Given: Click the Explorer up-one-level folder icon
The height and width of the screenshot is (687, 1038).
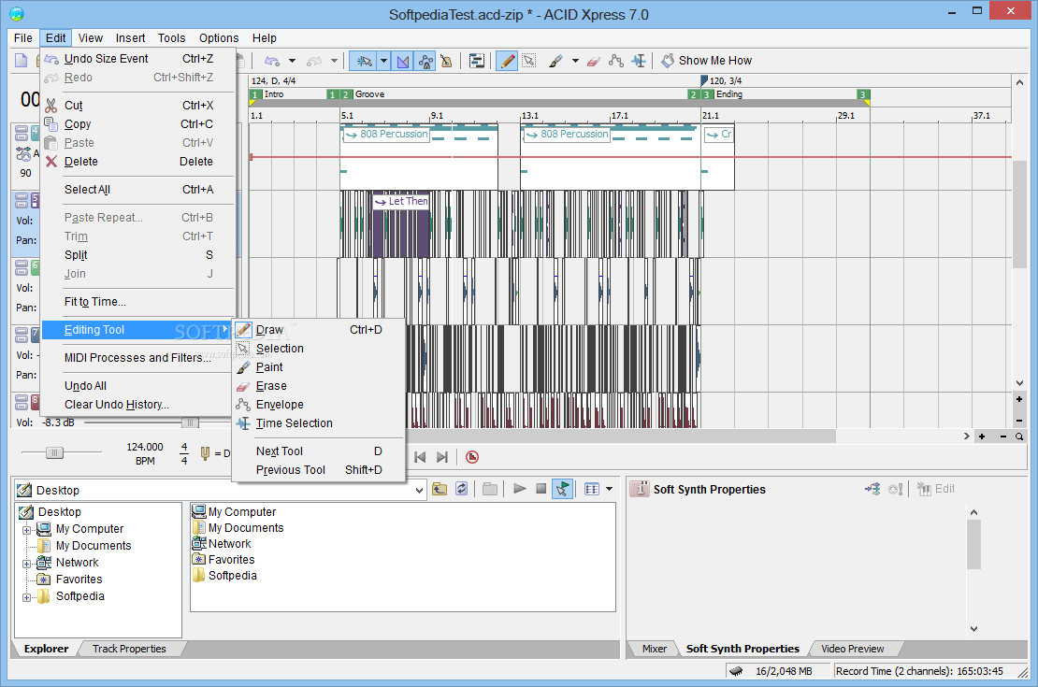Looking at the screenshot, I should (440, 489).
